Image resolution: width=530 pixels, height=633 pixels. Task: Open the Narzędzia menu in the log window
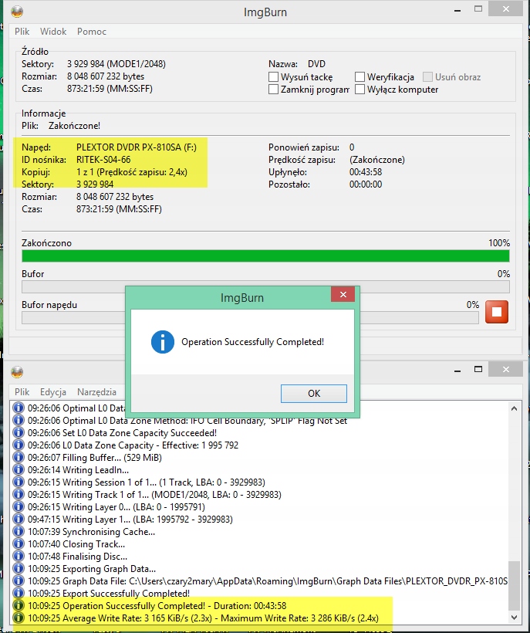96,391
